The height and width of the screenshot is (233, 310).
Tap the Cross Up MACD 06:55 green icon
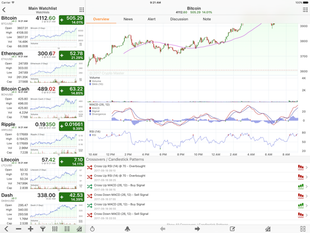pos(89,205)
